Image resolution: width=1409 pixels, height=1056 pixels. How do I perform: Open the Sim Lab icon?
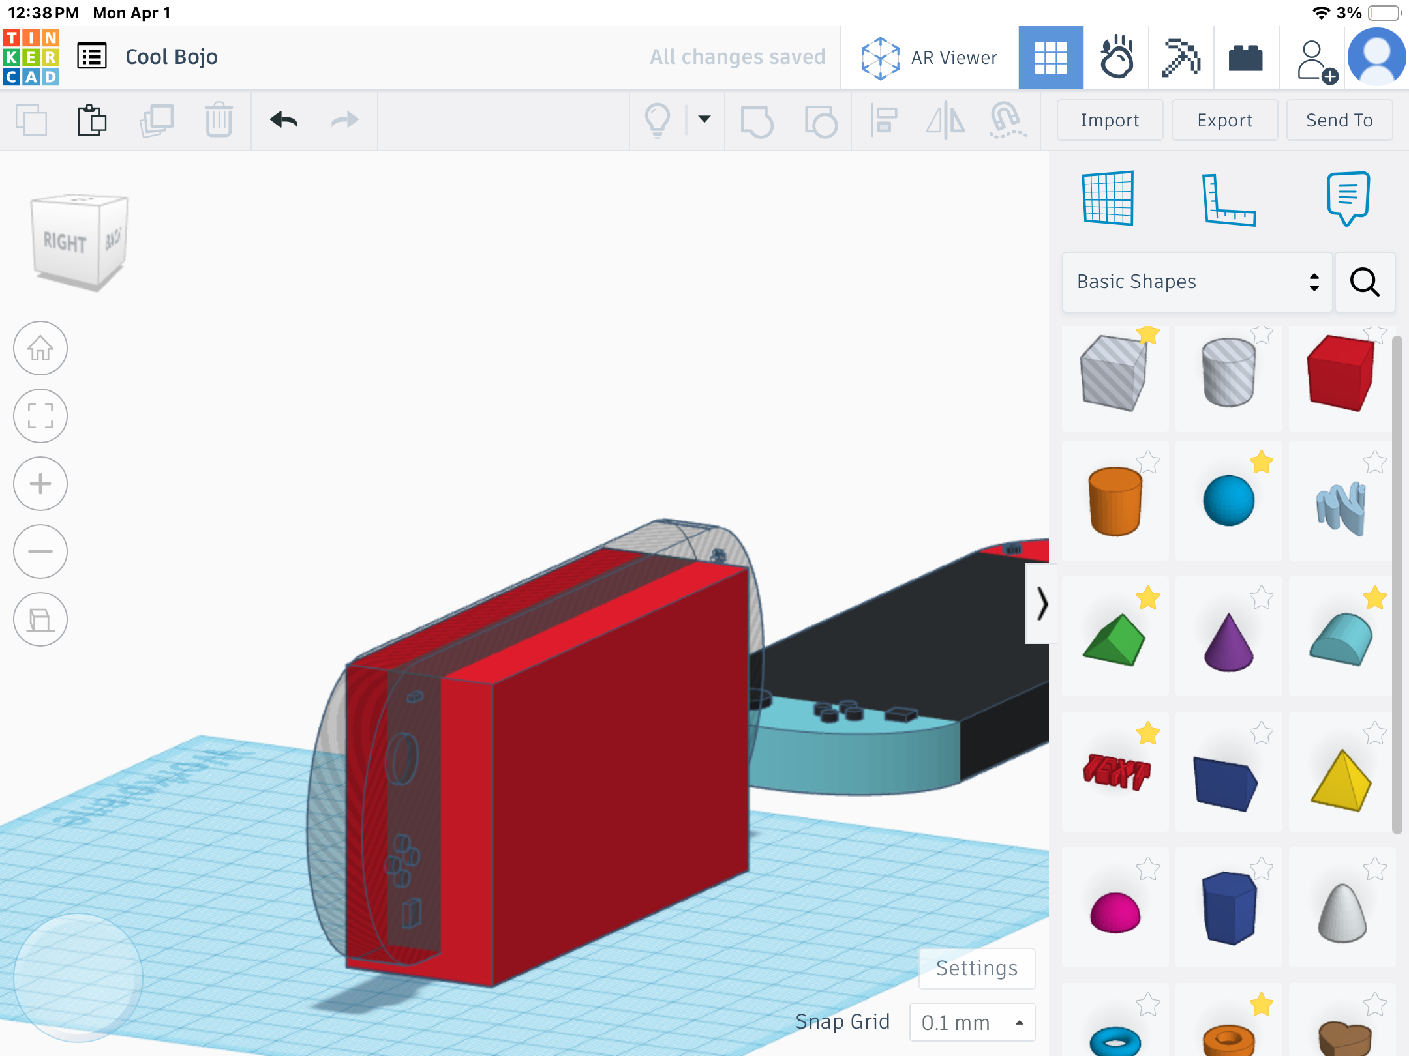1116,57
